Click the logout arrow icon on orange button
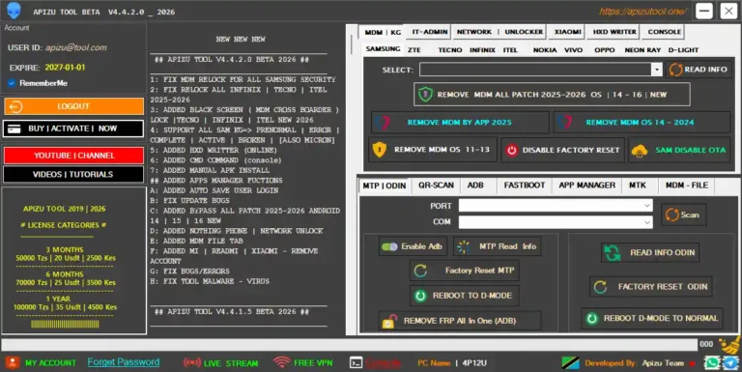This screenshot has width=742, height=372. click(15, 106)
